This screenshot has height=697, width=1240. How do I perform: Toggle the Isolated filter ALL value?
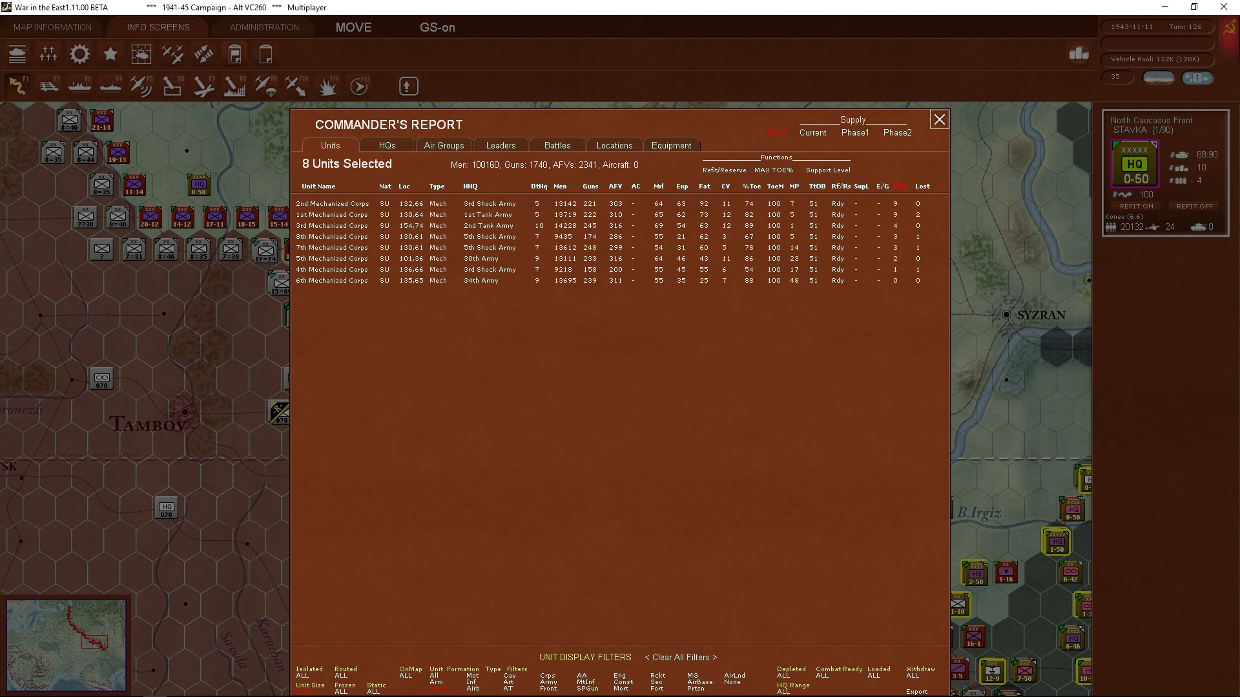pos(302,676)
